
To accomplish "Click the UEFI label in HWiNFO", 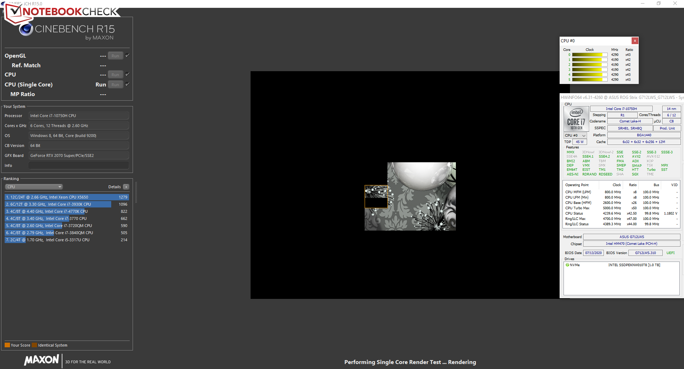I will pyautogui.click(x=670, y=253).
